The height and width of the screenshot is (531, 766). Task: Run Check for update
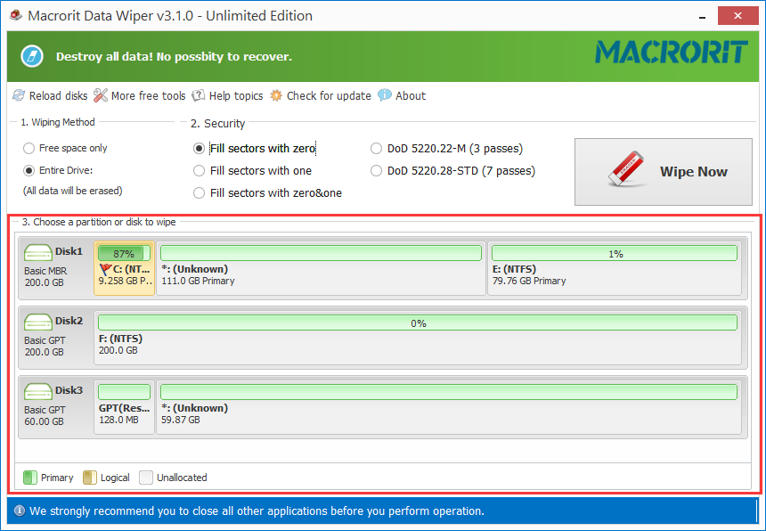(321, 95)
